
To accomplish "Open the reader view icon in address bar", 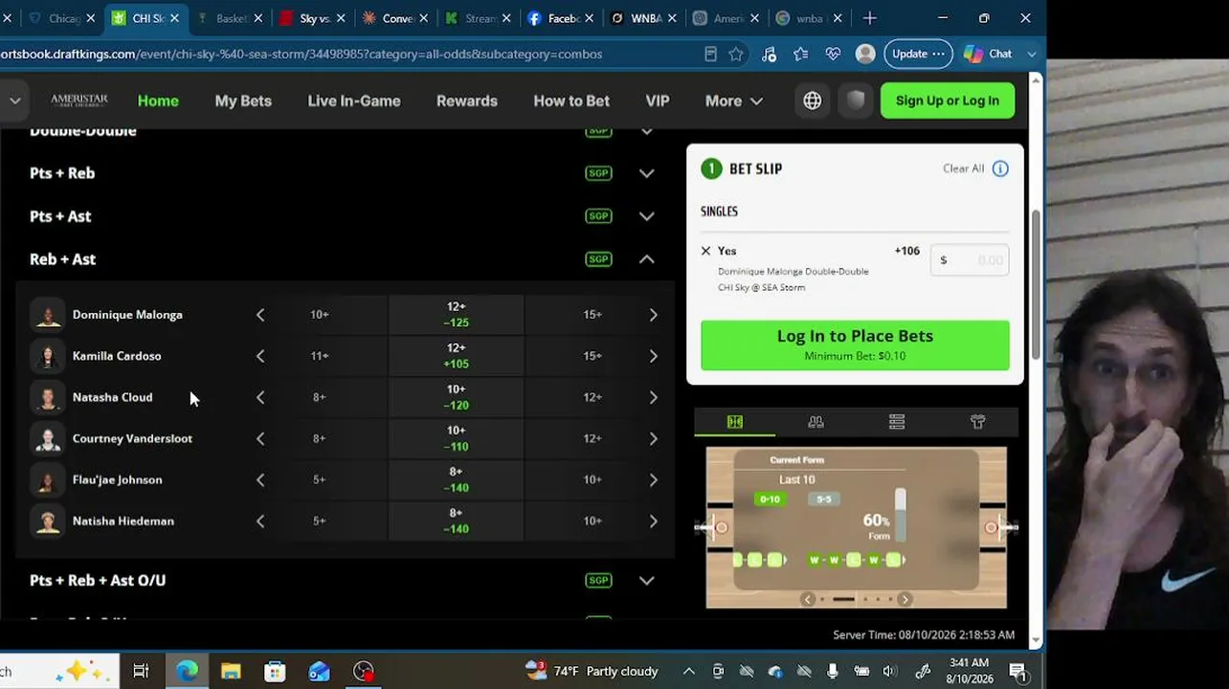I will (710, 55).
